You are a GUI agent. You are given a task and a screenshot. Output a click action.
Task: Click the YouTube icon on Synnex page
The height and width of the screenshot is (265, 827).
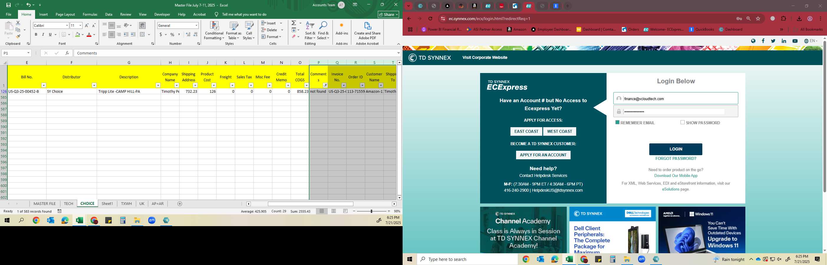[x=795, y=41]
